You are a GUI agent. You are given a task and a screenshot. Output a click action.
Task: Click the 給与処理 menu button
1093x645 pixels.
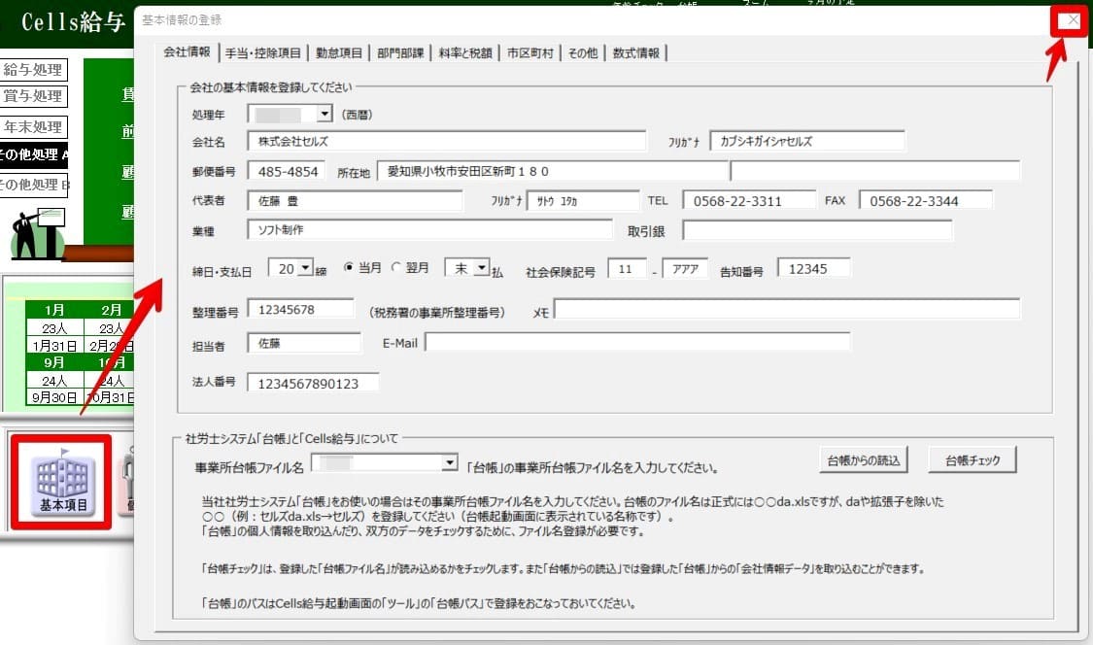click(33, 70)
